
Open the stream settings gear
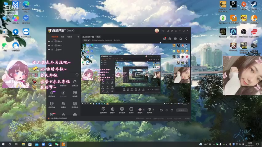pyautogui.click(x=172, y=110)
